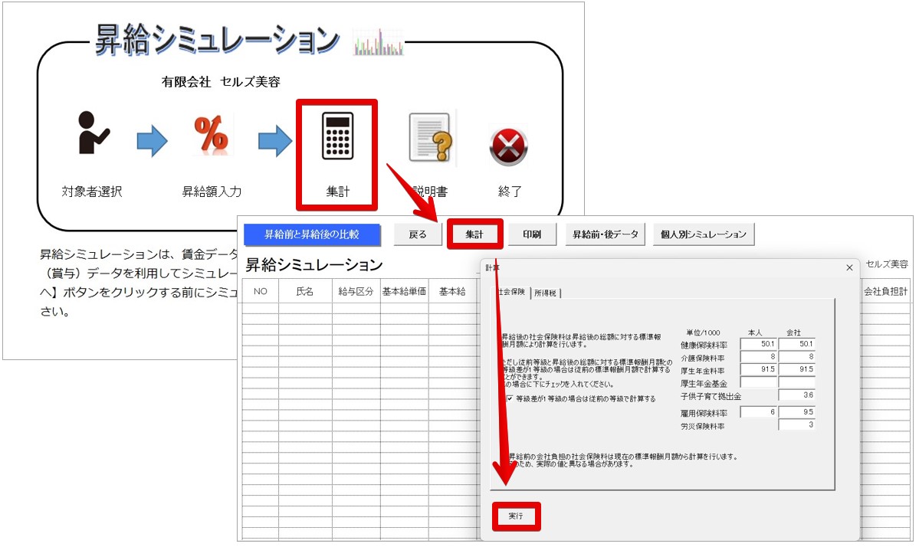Click the 集計 calculator icon
919x547 pixels.
click(337, 136)
